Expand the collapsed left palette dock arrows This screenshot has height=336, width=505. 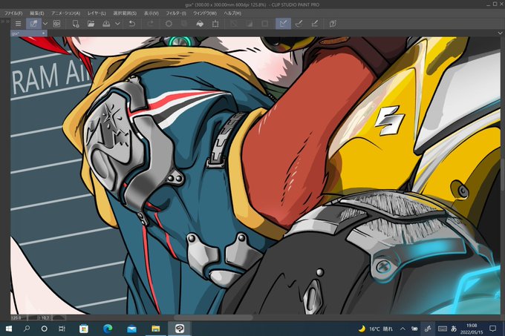(4, 22)
